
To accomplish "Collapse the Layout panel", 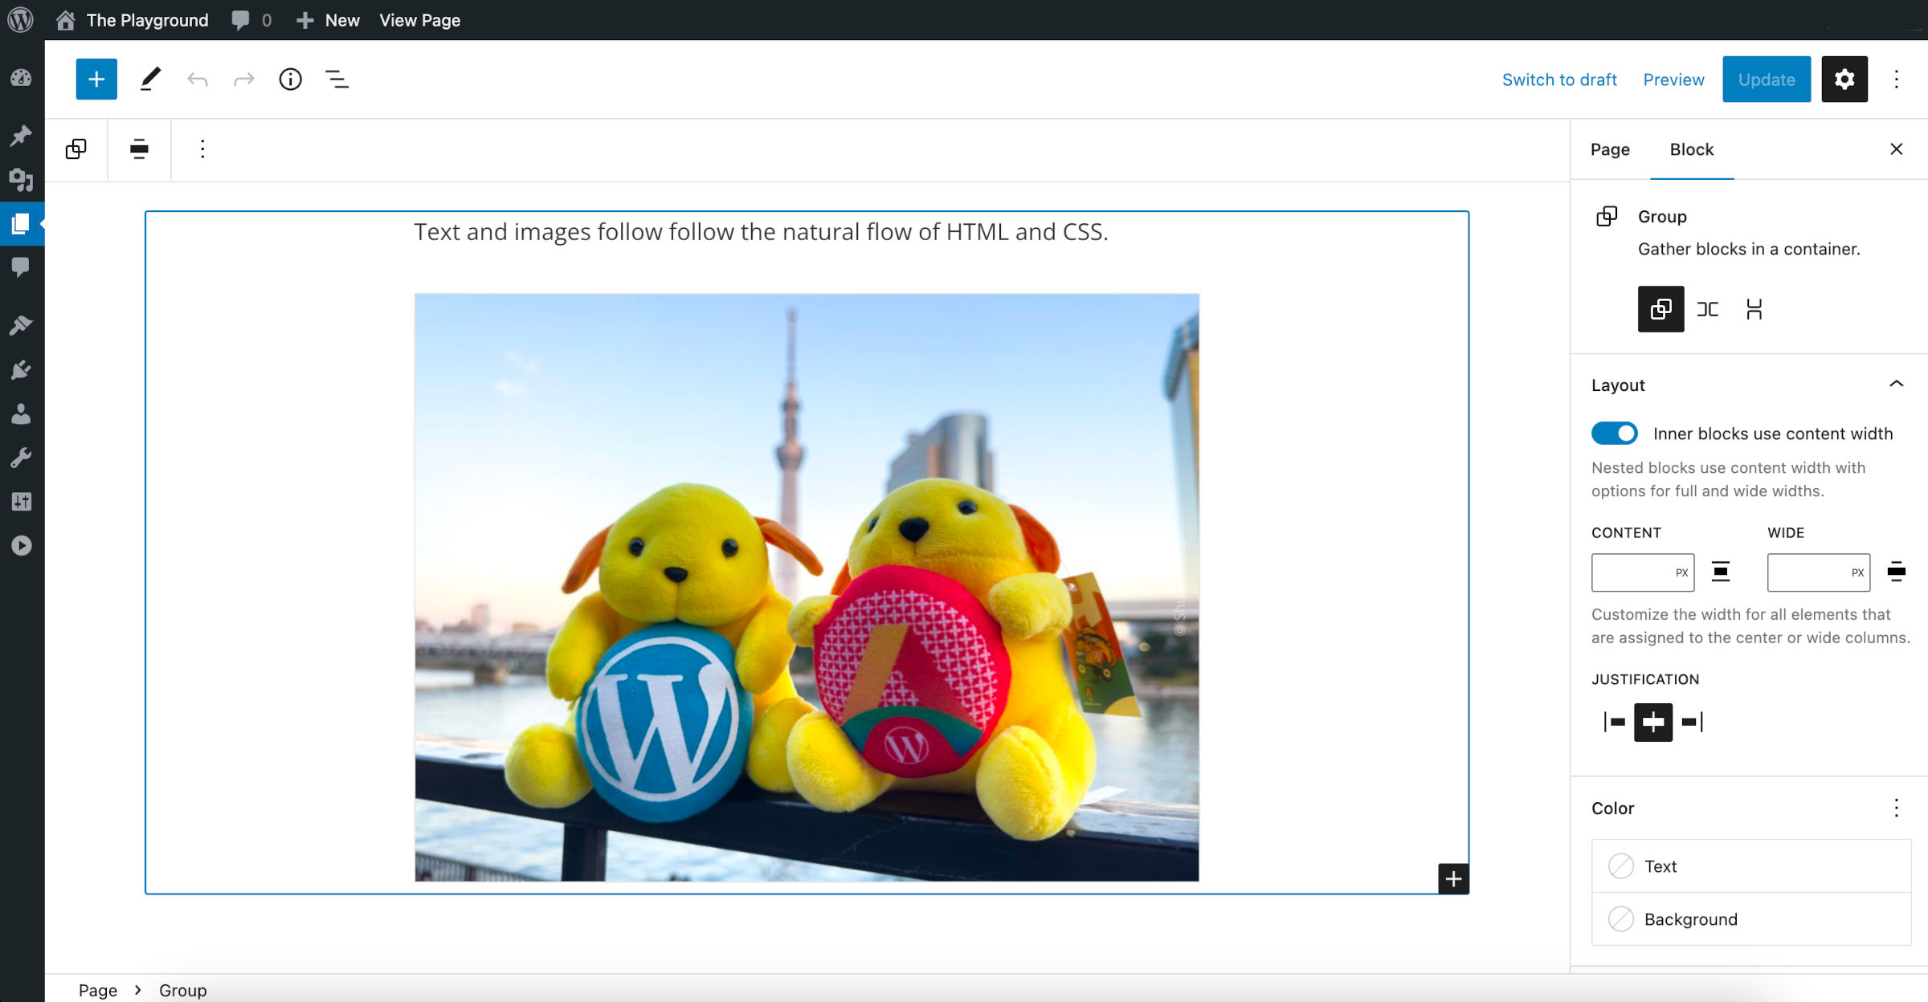I will (1750, 385).
